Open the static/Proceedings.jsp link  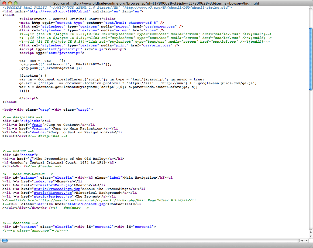point(57,189)
